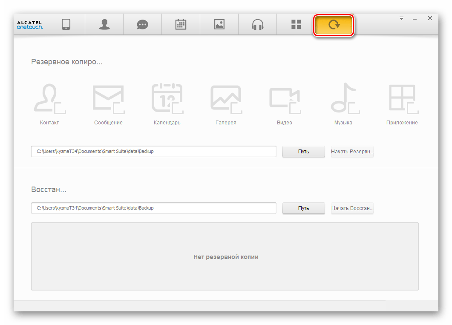The image size is (452, 325).
Task: Open the pictures tab in top toolbar
Action: (x=219, y=24)
